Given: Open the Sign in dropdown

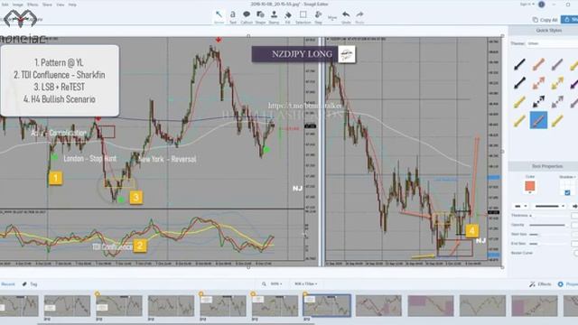Looking at the screenshot, I should [x=527, y=4].
